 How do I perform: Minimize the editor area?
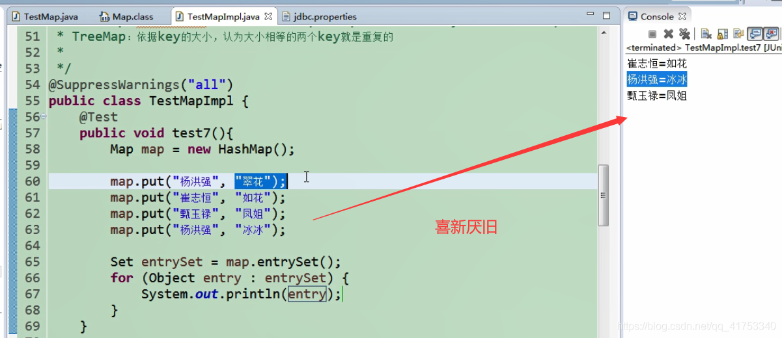pos(590,15)
